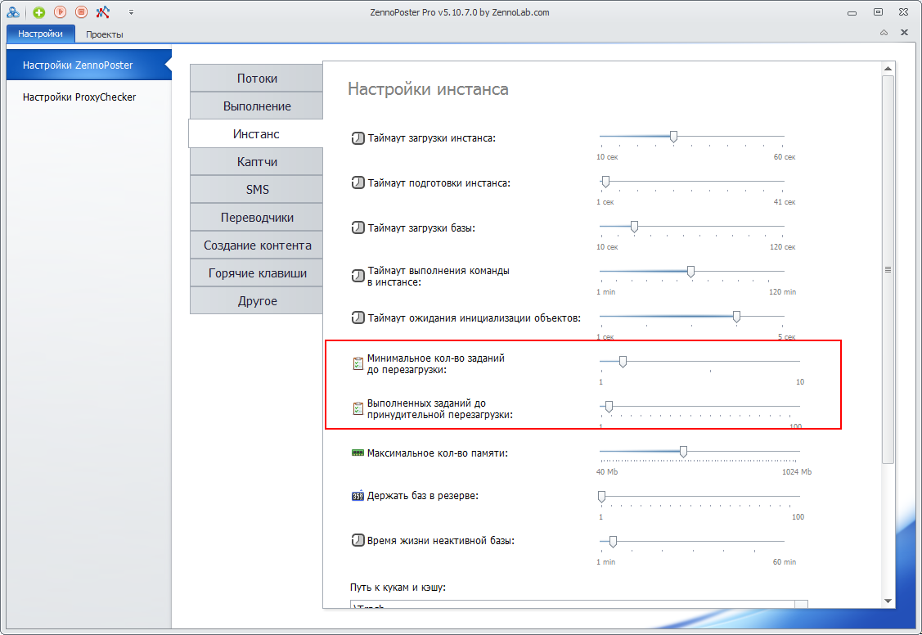
Task: Open the SMS settings section
Action: (256, 189)
